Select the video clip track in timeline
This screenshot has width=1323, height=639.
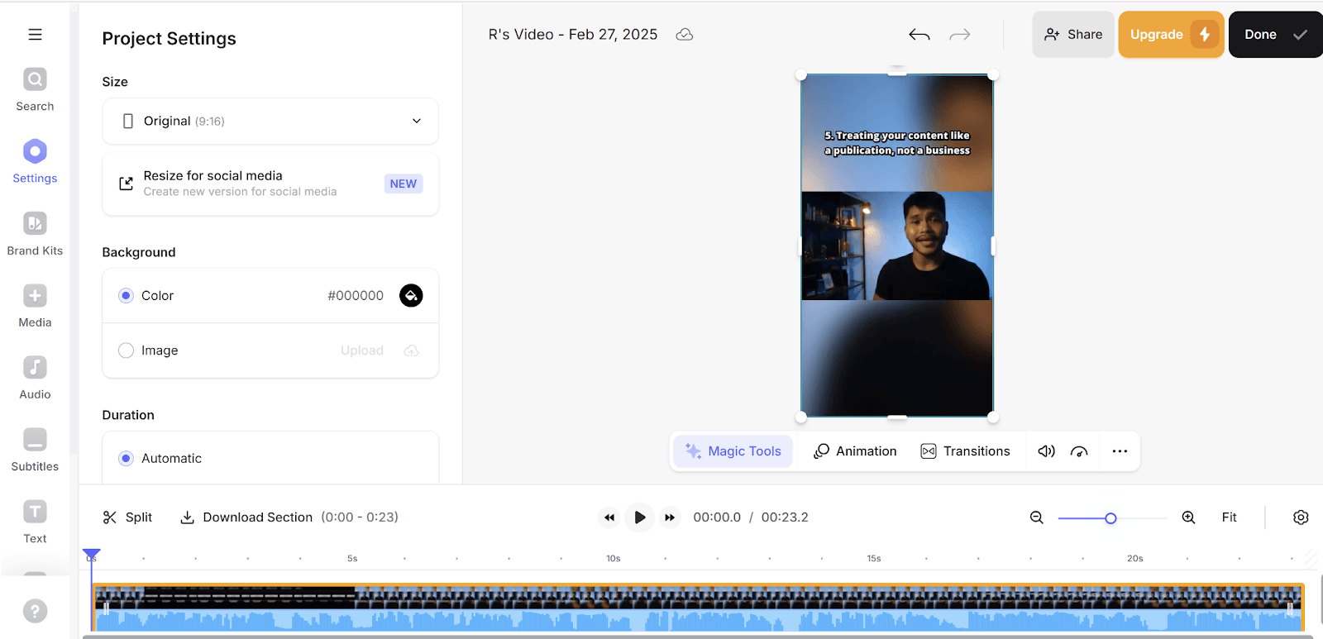pyautogui.click(x=698, y=608)
